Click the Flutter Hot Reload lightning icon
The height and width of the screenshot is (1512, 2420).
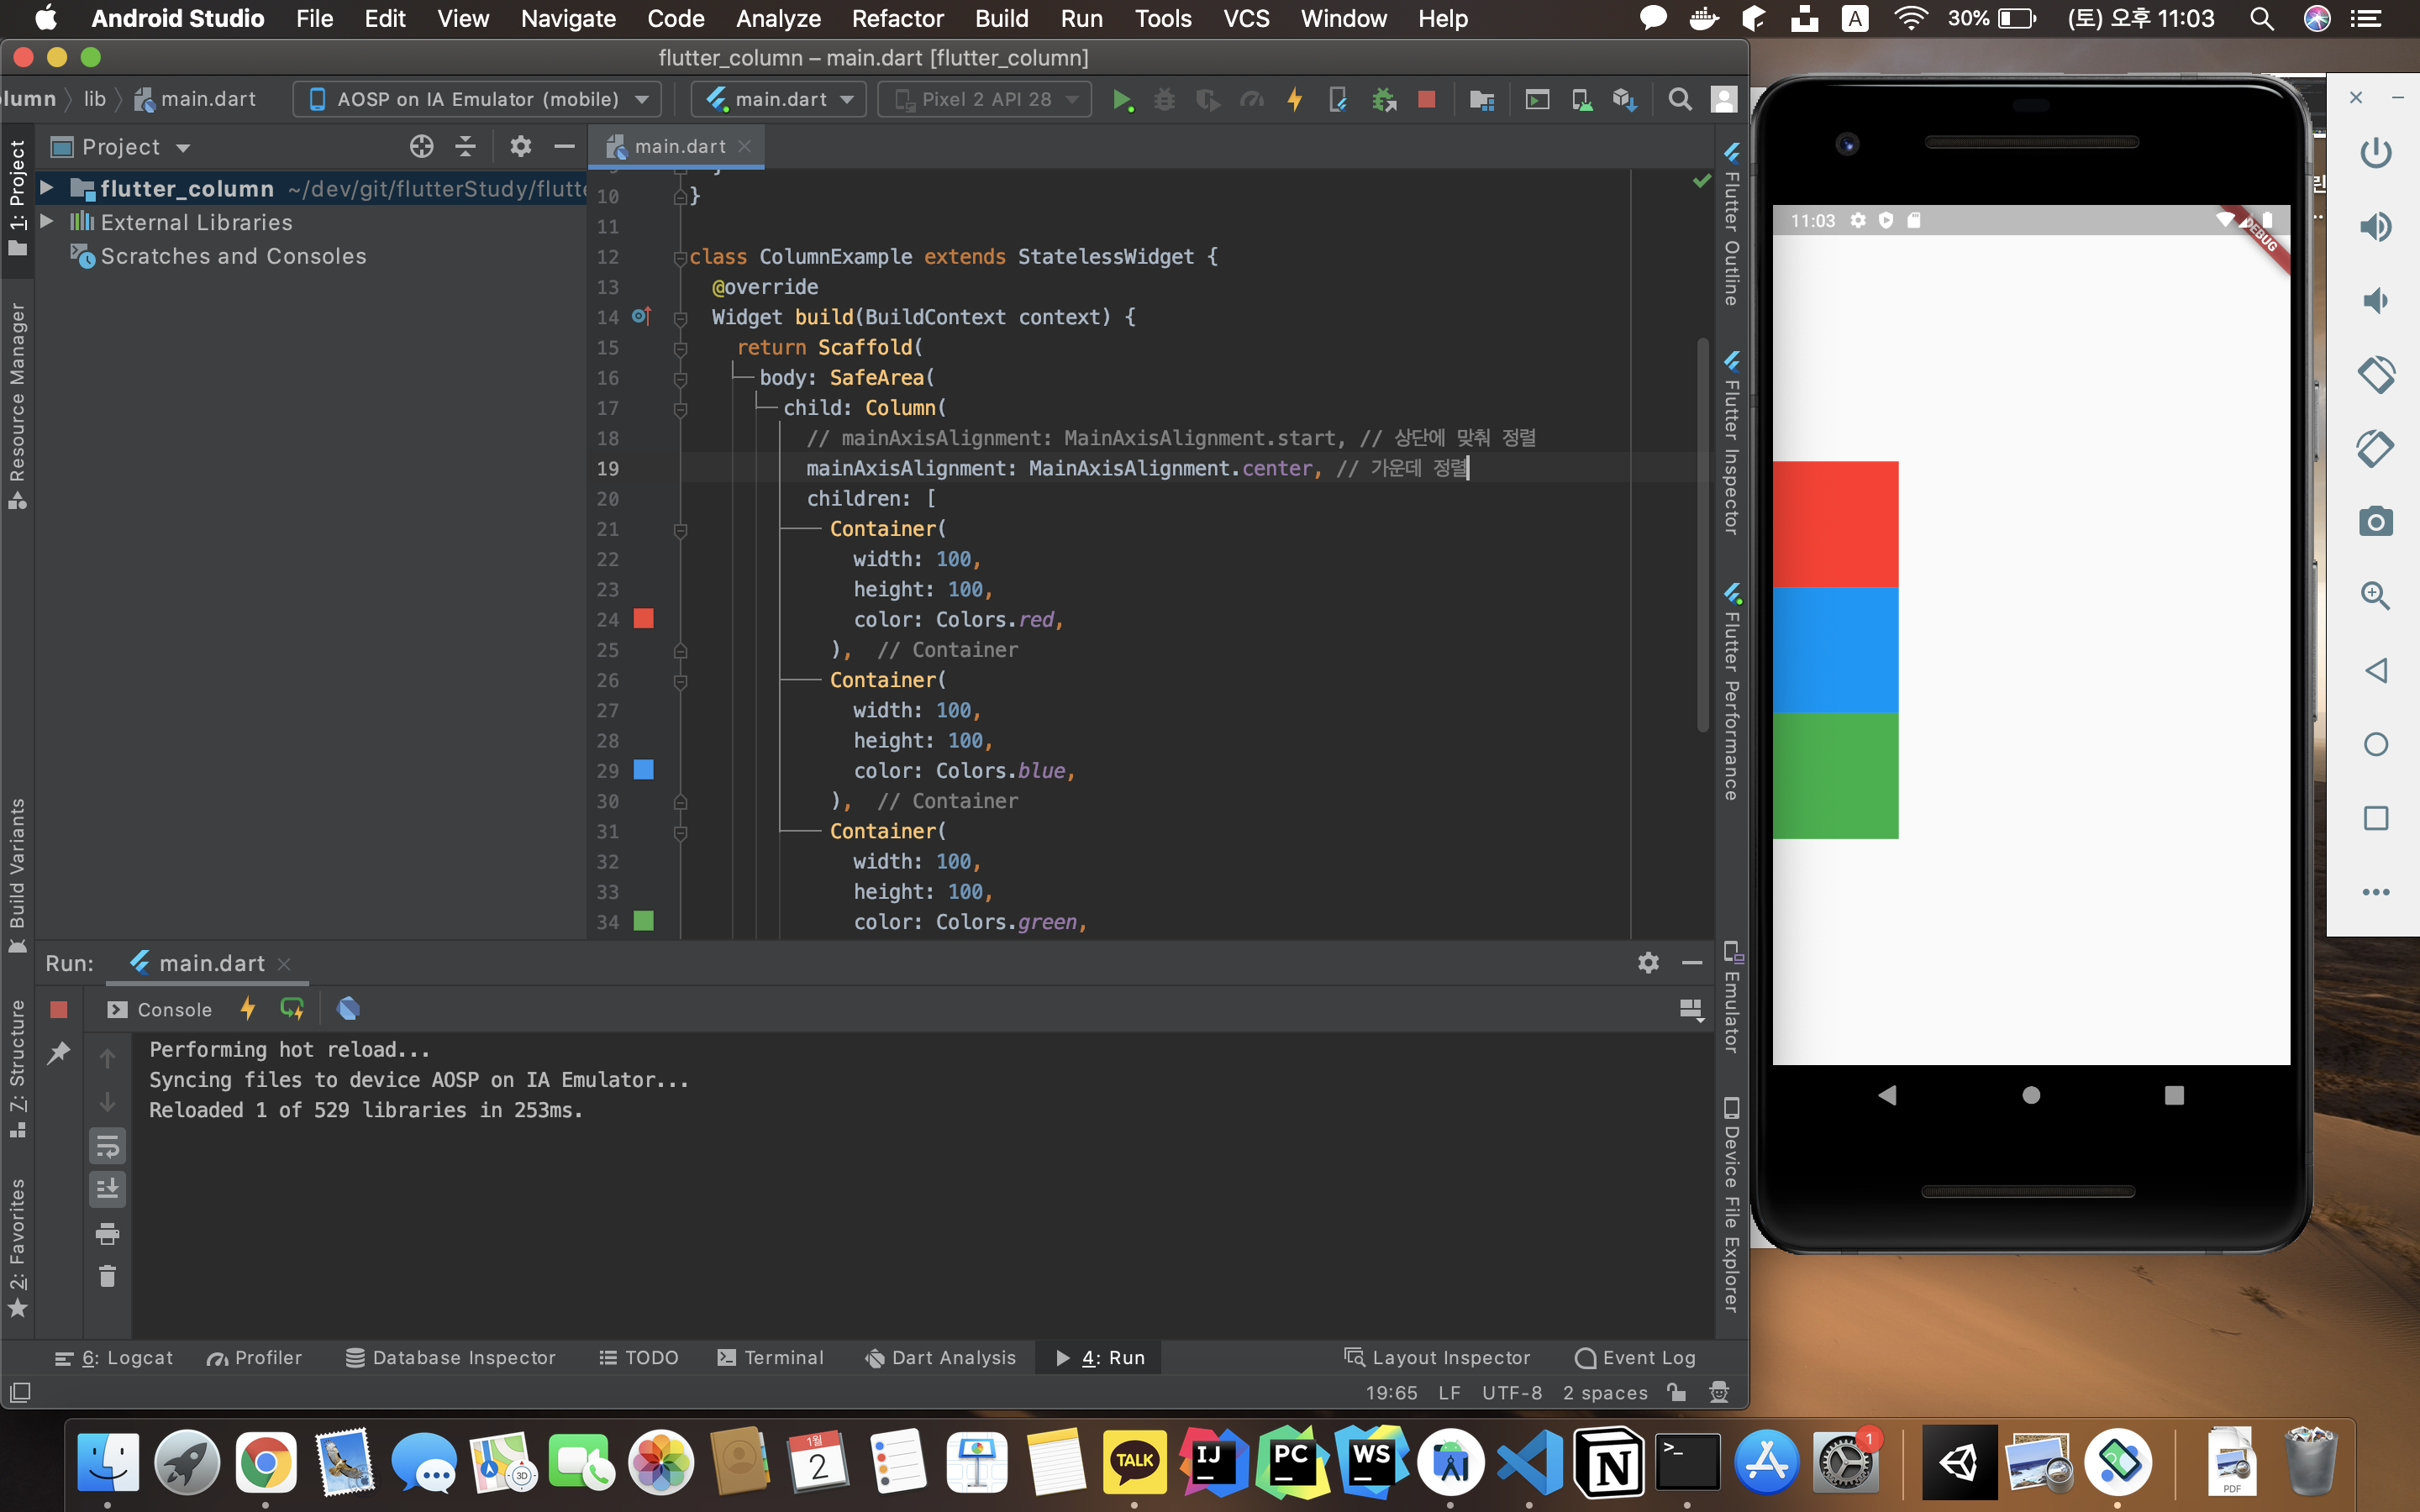coord(1295,100)
